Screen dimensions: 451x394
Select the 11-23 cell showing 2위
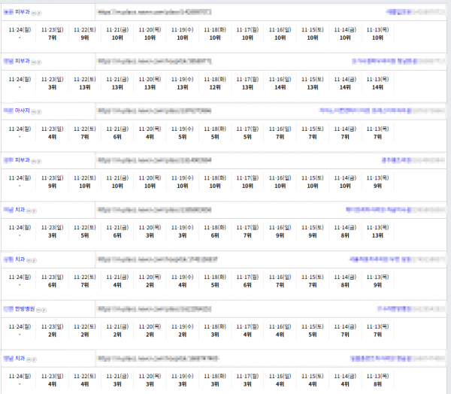coord(53,330)
